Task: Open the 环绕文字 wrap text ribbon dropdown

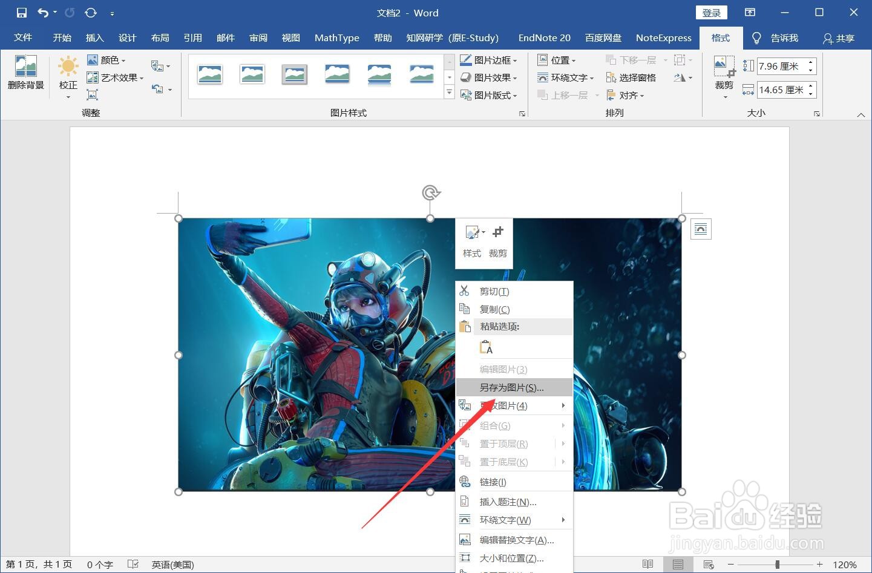Action: click(566, 77)
